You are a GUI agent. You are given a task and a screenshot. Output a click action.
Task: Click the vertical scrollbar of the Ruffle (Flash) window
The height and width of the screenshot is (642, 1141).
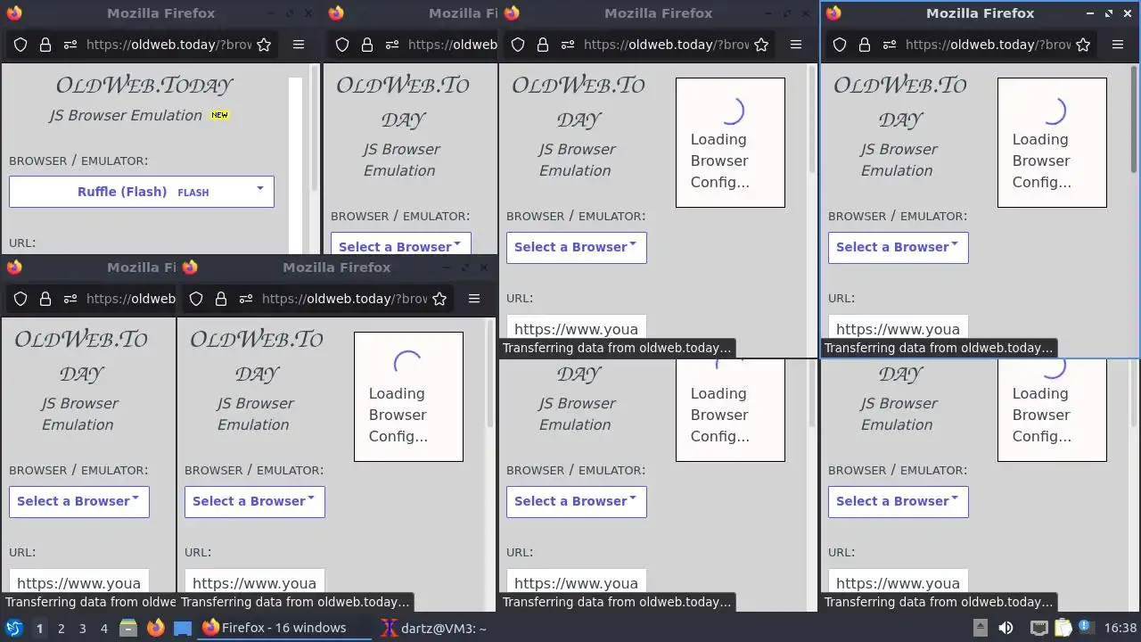point(314,127)
